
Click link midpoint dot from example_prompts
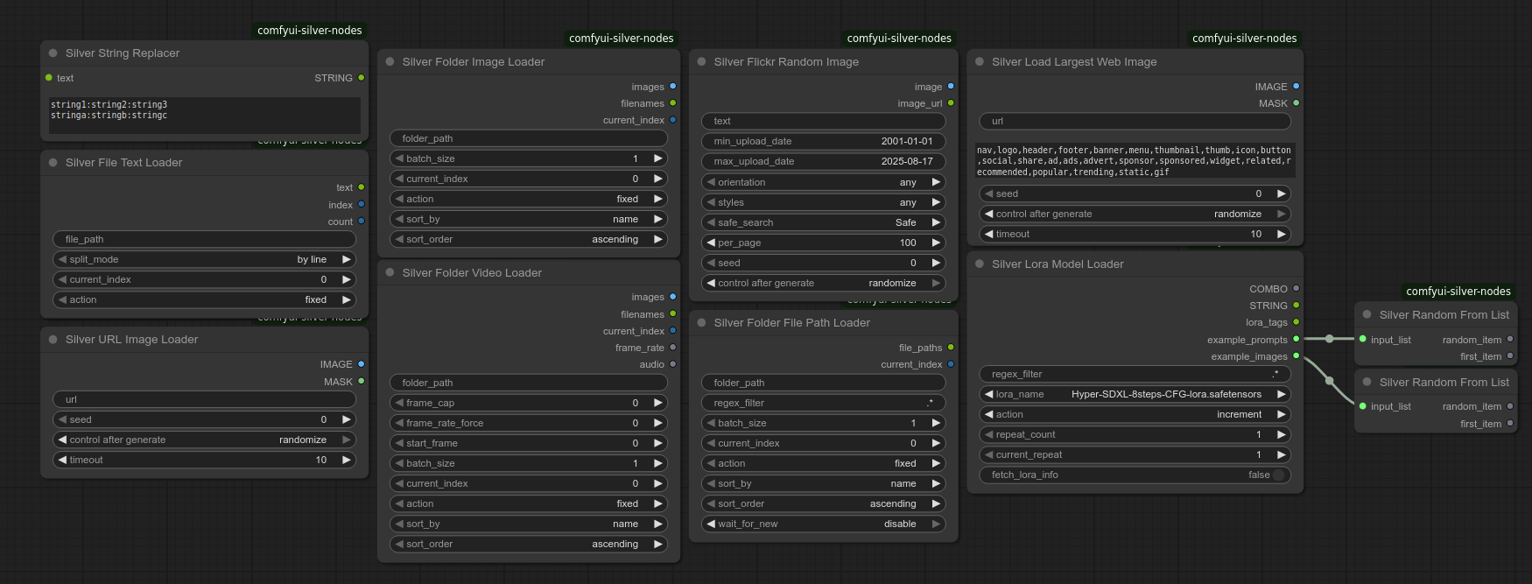(1329, 339)
